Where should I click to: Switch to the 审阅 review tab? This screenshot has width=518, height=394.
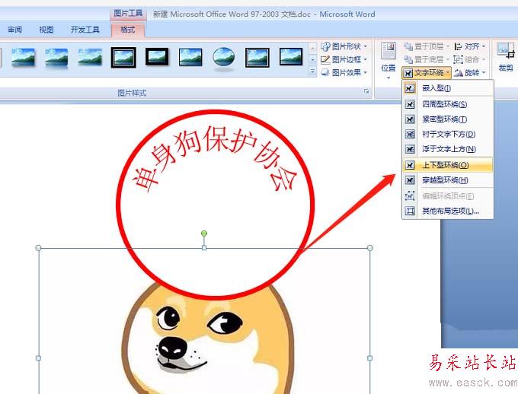coord(15,30)
